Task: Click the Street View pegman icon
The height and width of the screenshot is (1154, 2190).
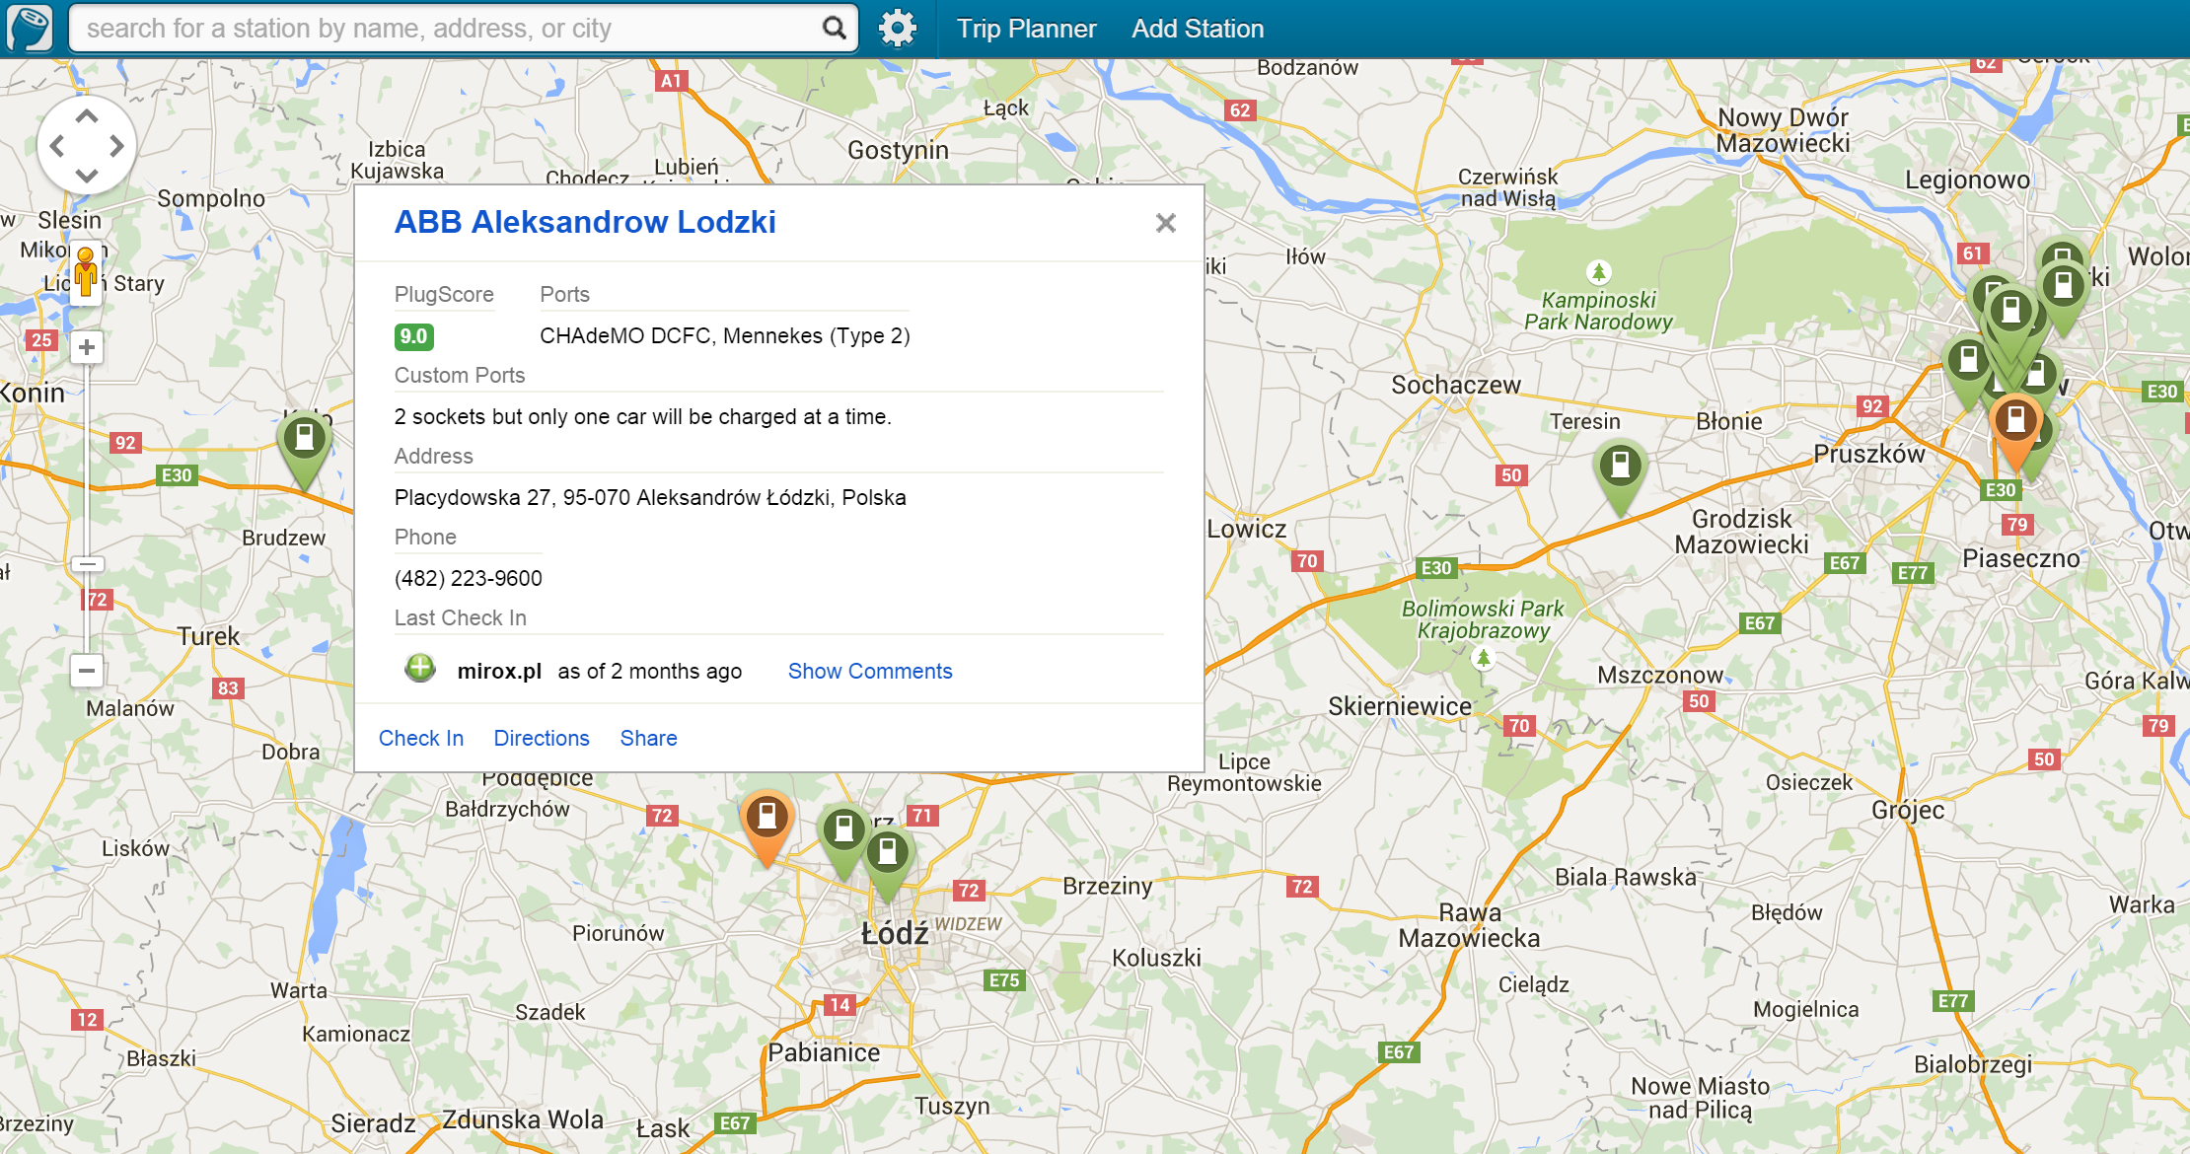Action: click(86, 273)
